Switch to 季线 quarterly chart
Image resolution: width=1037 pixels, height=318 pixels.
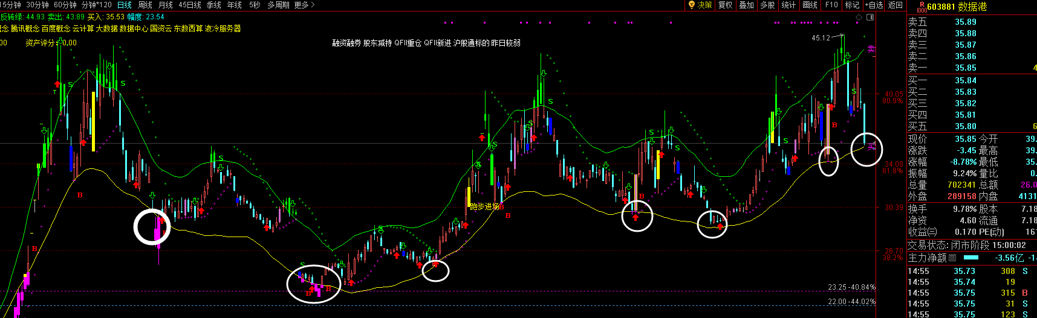click(214, 5)
